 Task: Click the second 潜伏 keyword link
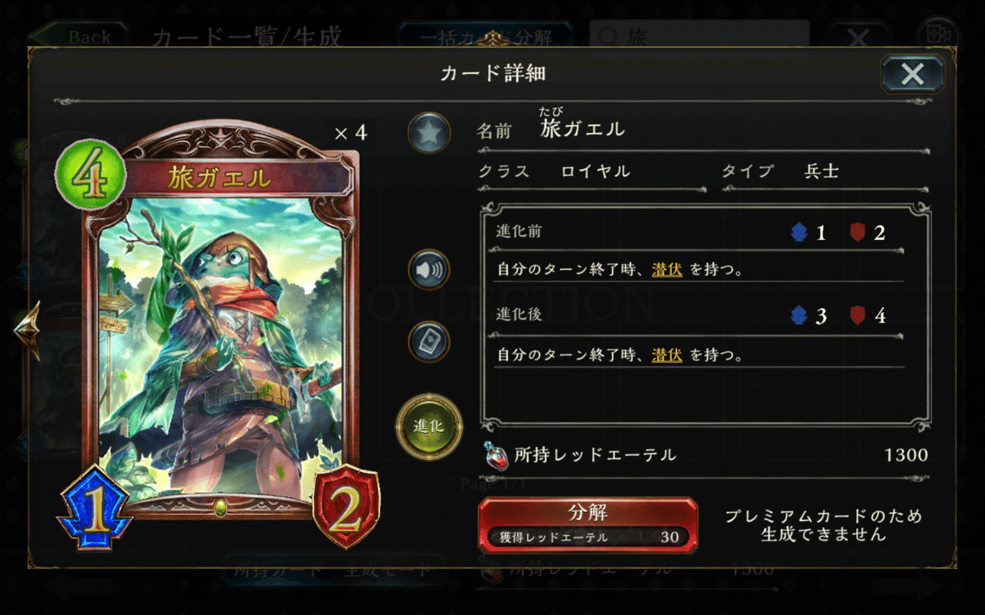[x=667, y=355]
